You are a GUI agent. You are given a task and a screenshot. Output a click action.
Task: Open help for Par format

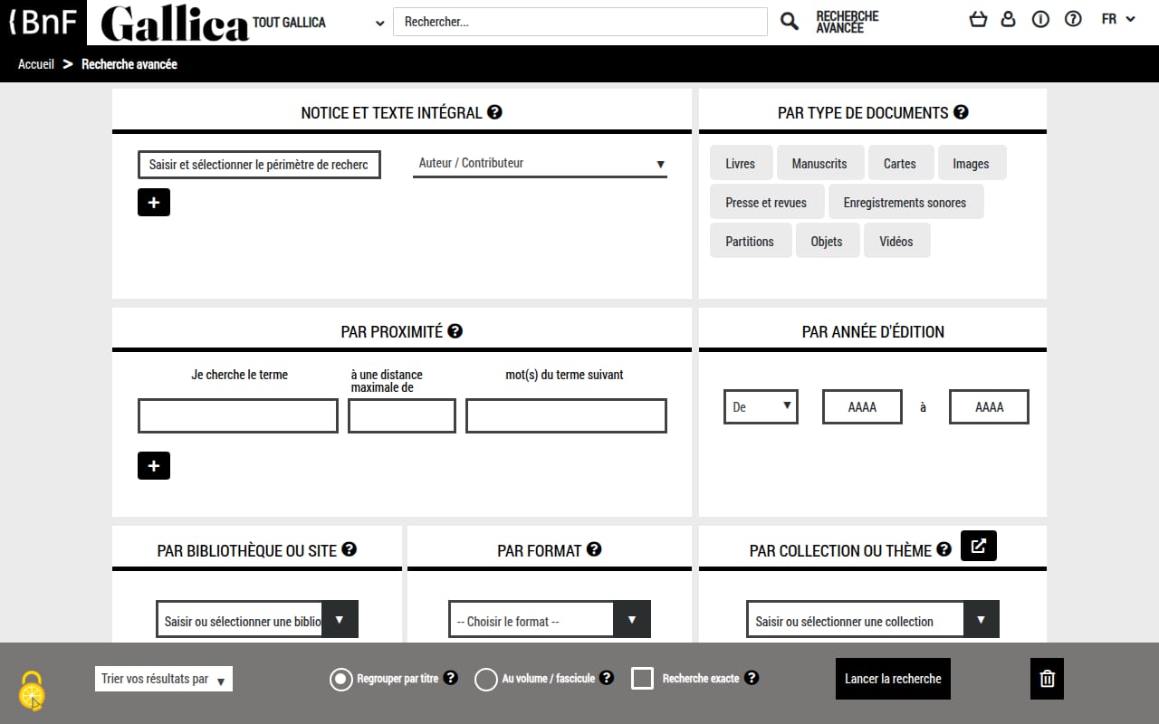click(x=594, y=549)
